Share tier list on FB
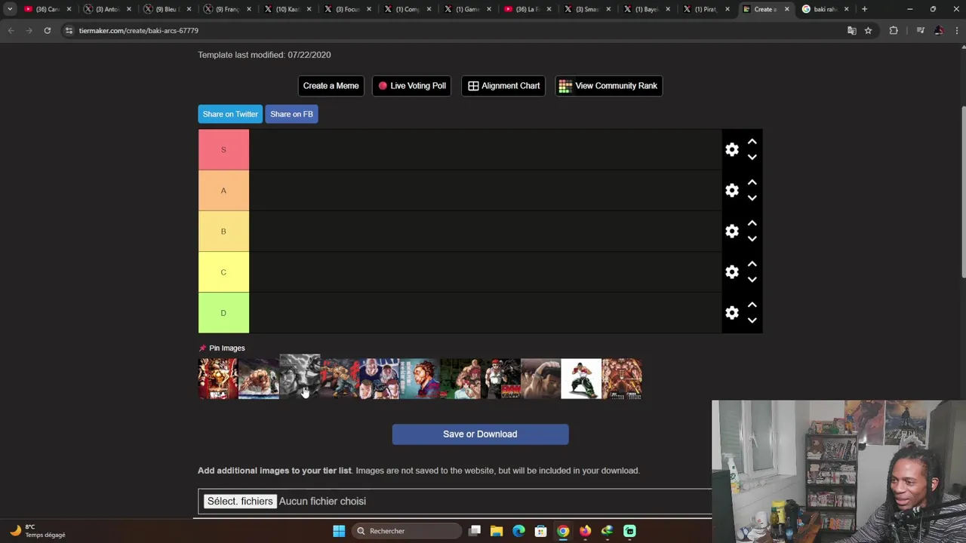Viewport: 966px width, 543px height. 291,114
